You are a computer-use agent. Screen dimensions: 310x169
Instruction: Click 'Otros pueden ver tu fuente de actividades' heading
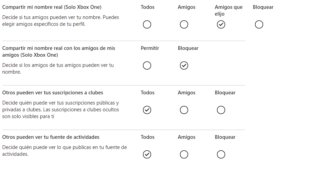coord(51,137)
